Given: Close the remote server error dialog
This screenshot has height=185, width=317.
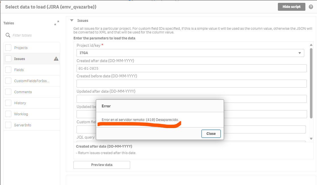Looking at the screenshot, I should point(211,133).
